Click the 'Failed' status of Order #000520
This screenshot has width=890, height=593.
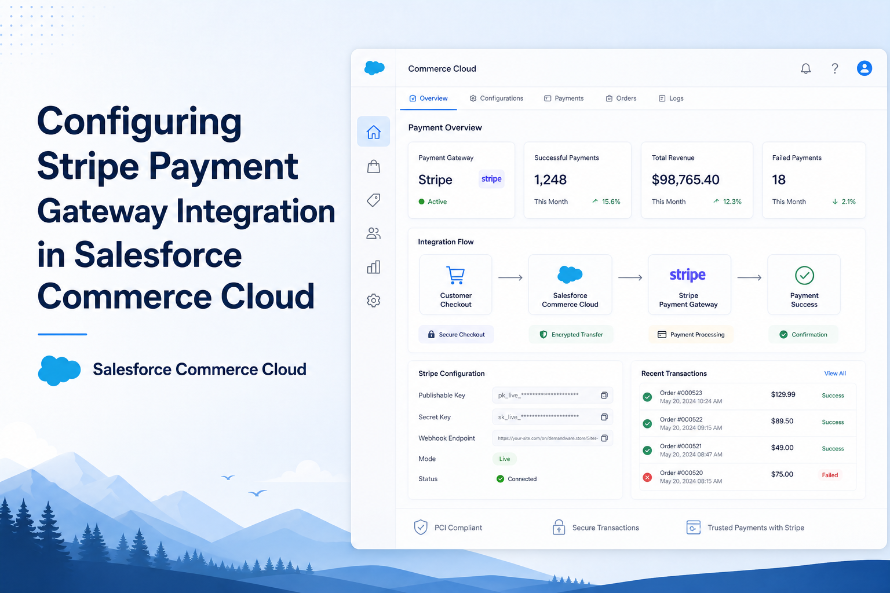pyautogui.click(x=830, y=475)
